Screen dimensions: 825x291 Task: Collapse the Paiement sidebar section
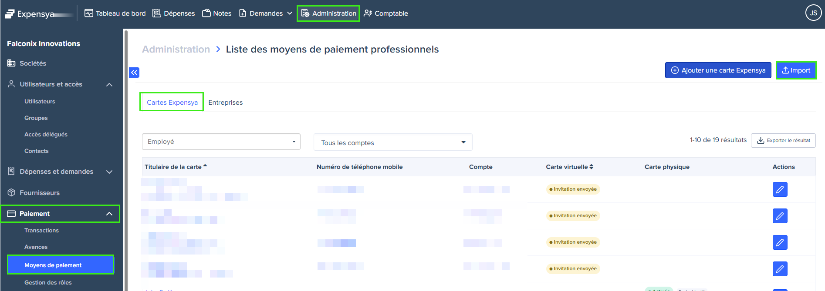[109, 214]
